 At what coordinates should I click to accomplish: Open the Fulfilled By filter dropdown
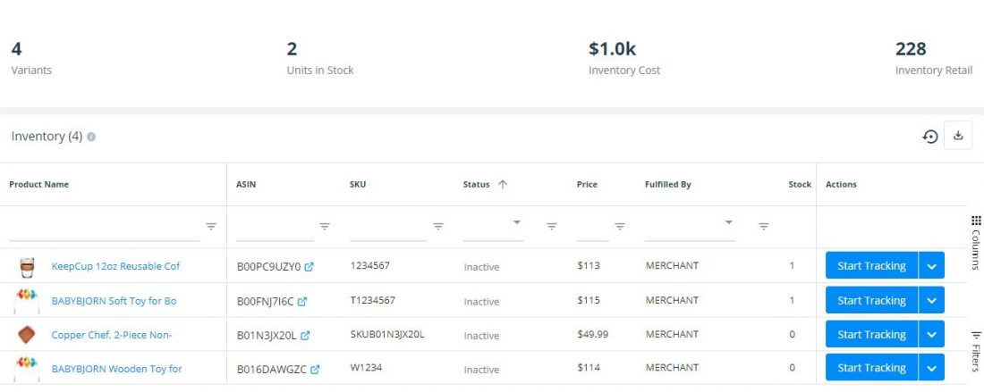[x=728, y=222]
